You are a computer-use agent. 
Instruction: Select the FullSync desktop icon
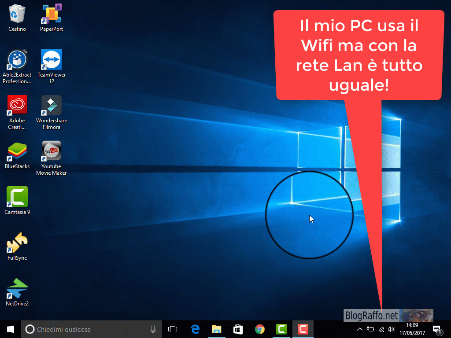[17, 246]
